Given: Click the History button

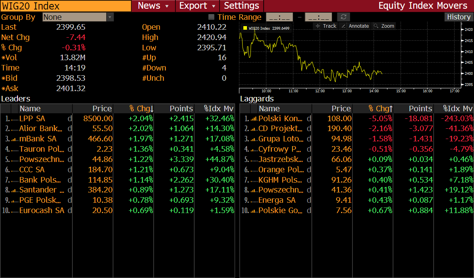Looking at the screenshot, I should coord(459,17).
